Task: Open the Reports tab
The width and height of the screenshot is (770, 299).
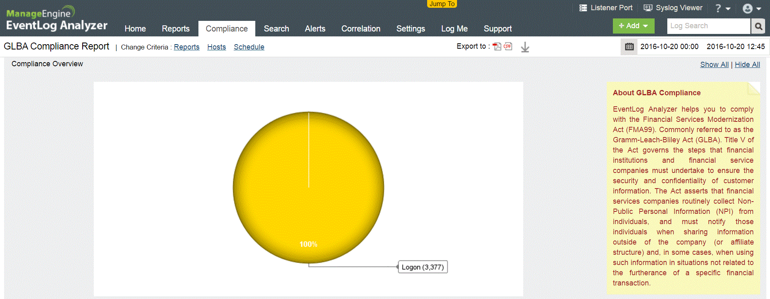Action: (176, 29)
